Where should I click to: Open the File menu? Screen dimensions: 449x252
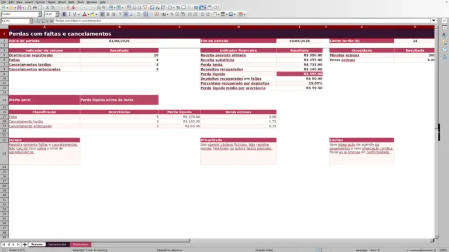coord(4,2)
